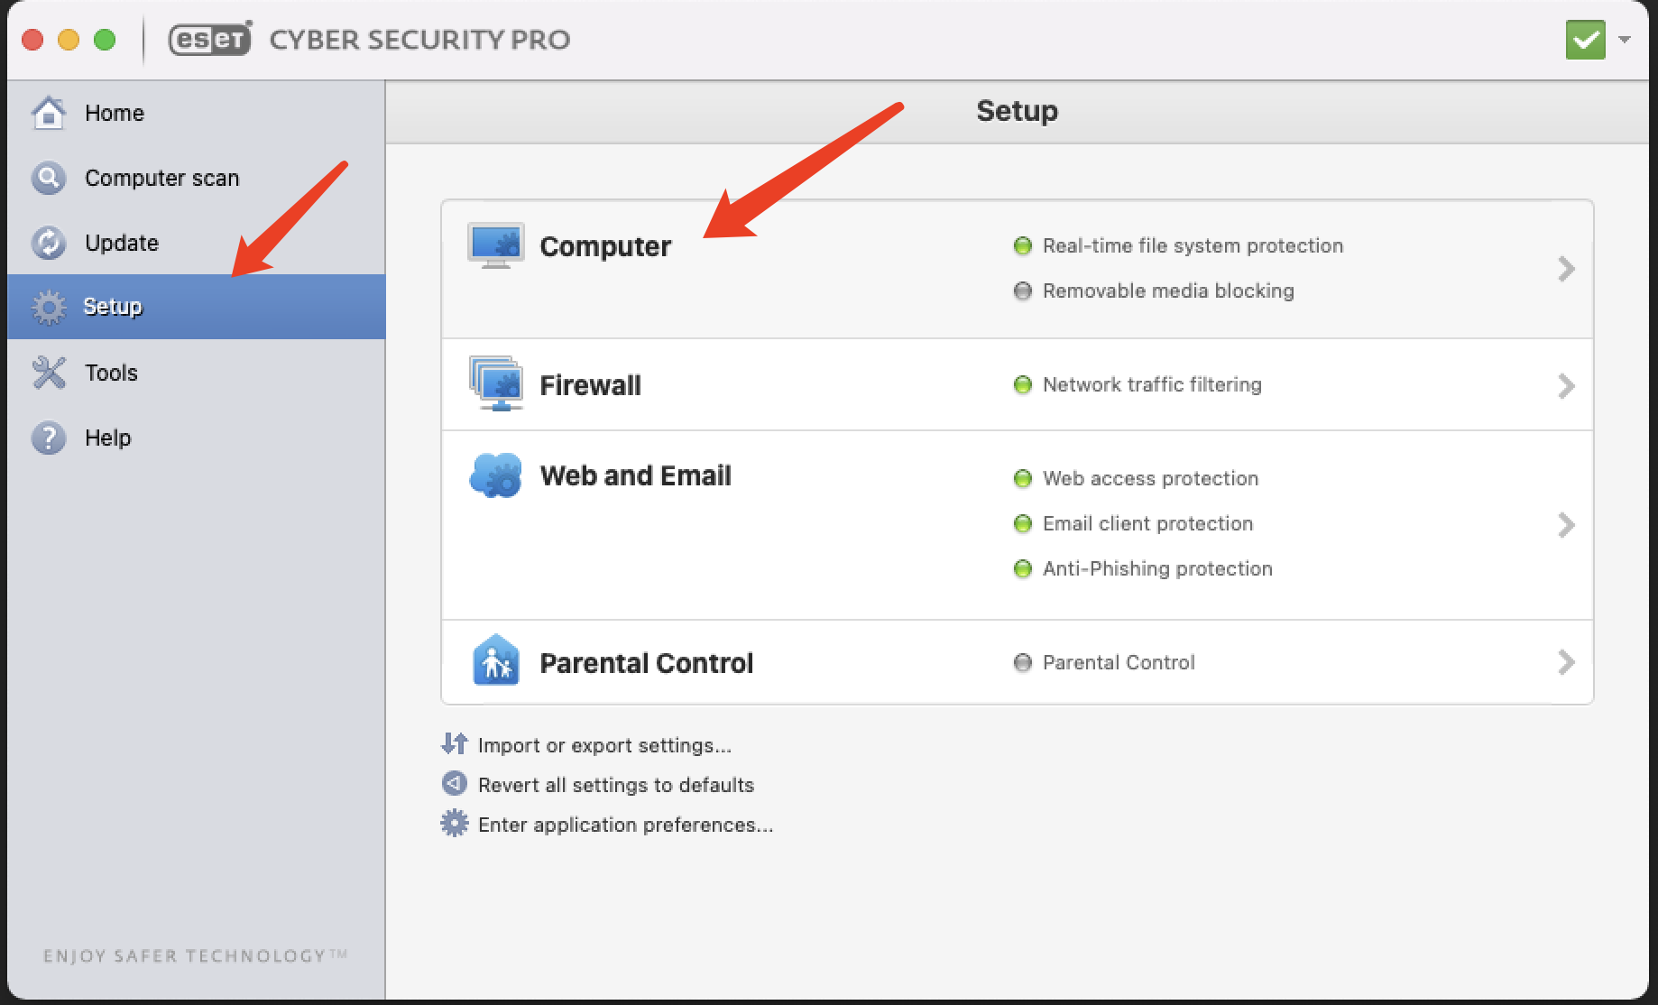This screenshot has width=1658, height=1005.
Task: Click the application preferences gear icon
Action: [455, 824]
